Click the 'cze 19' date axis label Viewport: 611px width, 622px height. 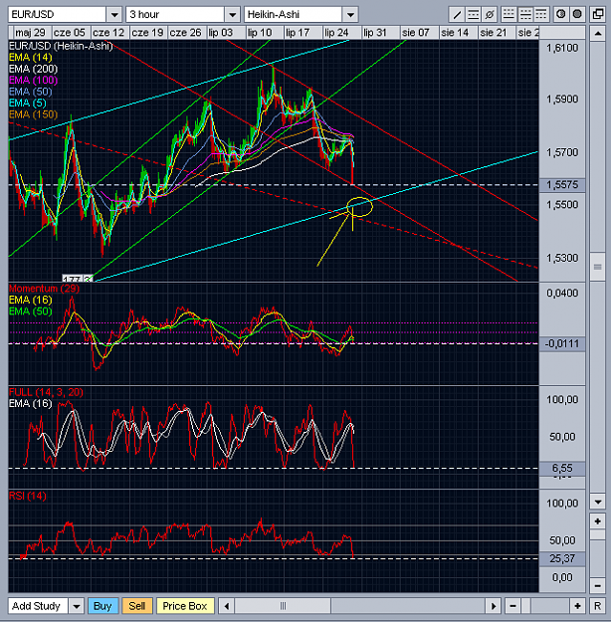(x=147, y=33)
